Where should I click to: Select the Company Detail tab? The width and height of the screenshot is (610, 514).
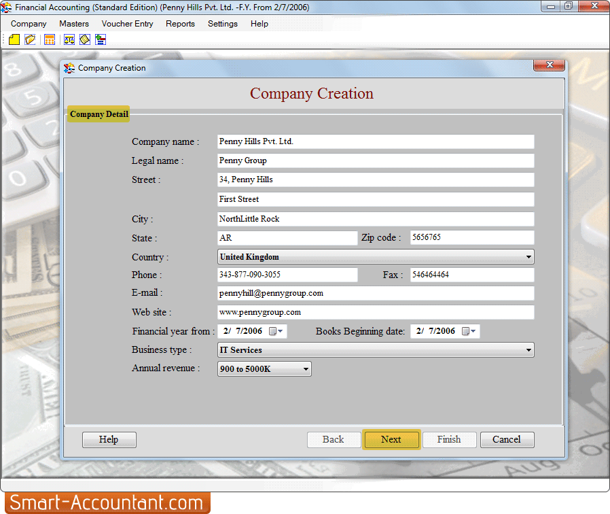pyautogui.click(x=98, y=114)
